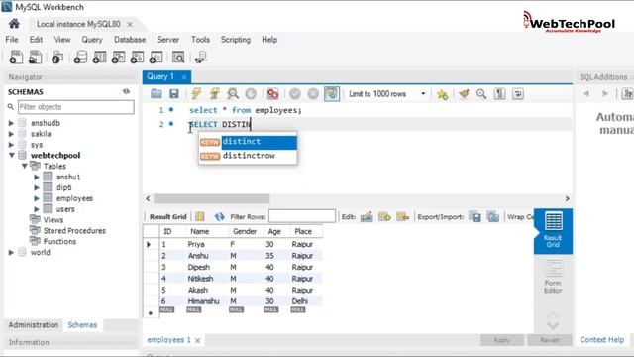
Task: Toggle word wrap icon in editor
Action: coord(518,94)
